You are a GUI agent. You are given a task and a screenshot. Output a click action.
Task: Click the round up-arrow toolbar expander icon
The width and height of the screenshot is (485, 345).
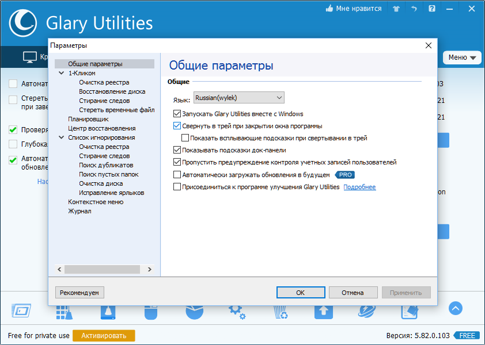coord(456,308)
